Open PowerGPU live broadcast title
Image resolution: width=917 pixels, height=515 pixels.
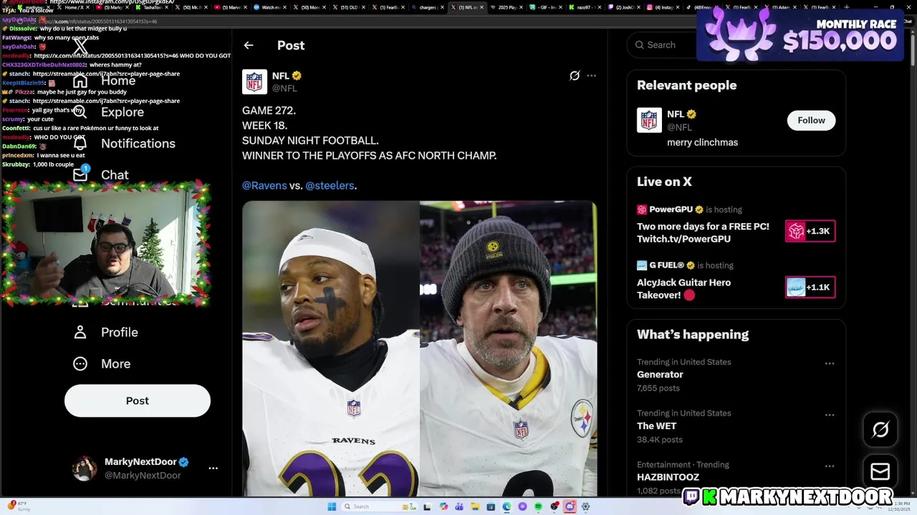point(703,232)
